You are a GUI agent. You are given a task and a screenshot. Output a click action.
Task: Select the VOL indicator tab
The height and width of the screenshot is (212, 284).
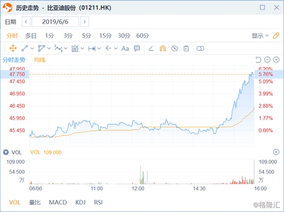15,202
